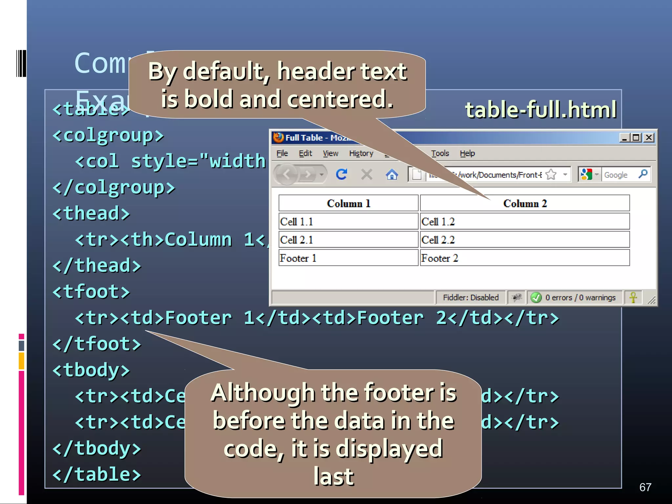This screenshot has width=672, height=504.
Task: Bookmark the page with the star icon
Action: click(551, 174)
